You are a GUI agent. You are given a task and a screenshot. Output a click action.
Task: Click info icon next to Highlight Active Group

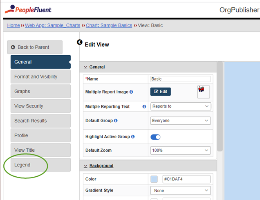coord(133,137)
